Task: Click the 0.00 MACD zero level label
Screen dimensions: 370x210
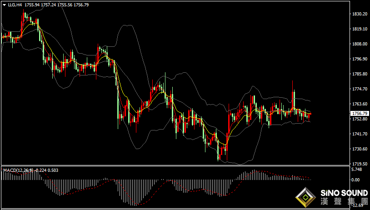Action: pos(355,180)
